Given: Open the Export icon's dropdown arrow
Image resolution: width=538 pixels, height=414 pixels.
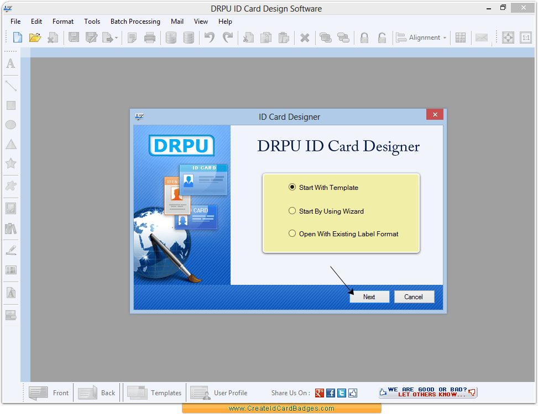Looking at the screenshot, I should point(116,38).
